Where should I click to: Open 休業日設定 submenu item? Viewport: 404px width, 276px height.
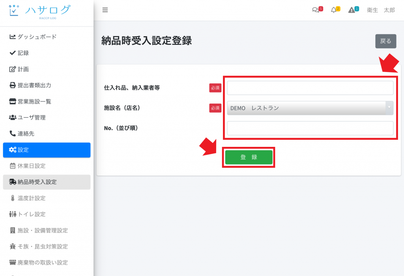[x=47, y=166]
